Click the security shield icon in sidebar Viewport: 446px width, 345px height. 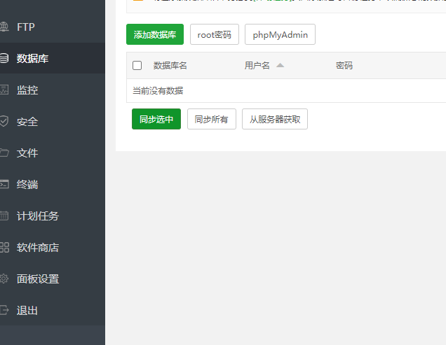pos(4,121)
